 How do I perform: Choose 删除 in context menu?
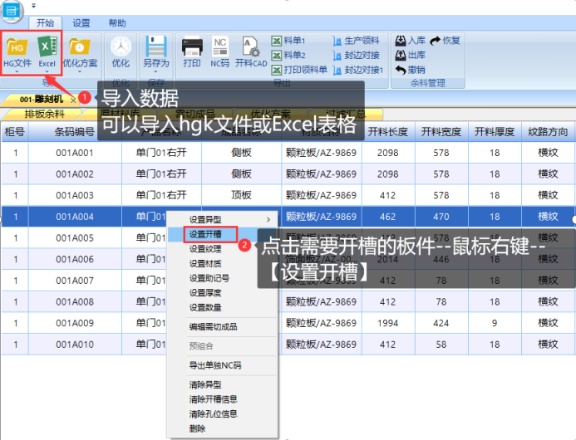[x=197, y=428]
